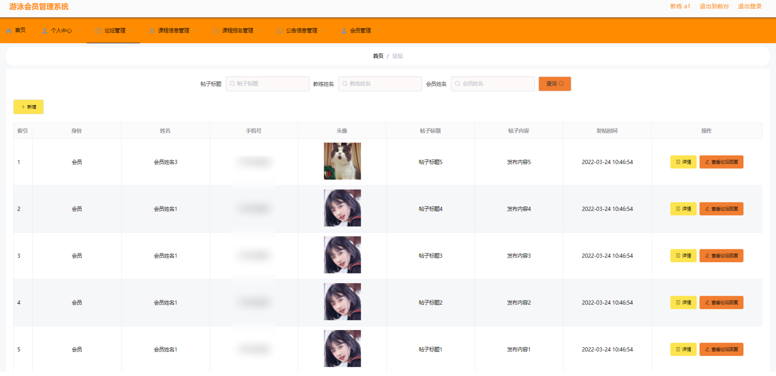This screenshot has height=376, width=776.
Task: Click 退出到前台 link at top right
Action: point(714,6)
